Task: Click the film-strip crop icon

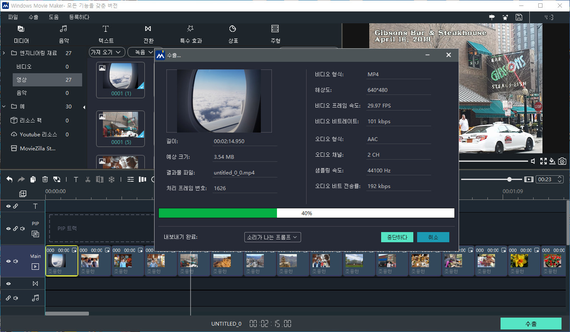Action: tap(100, 180)
